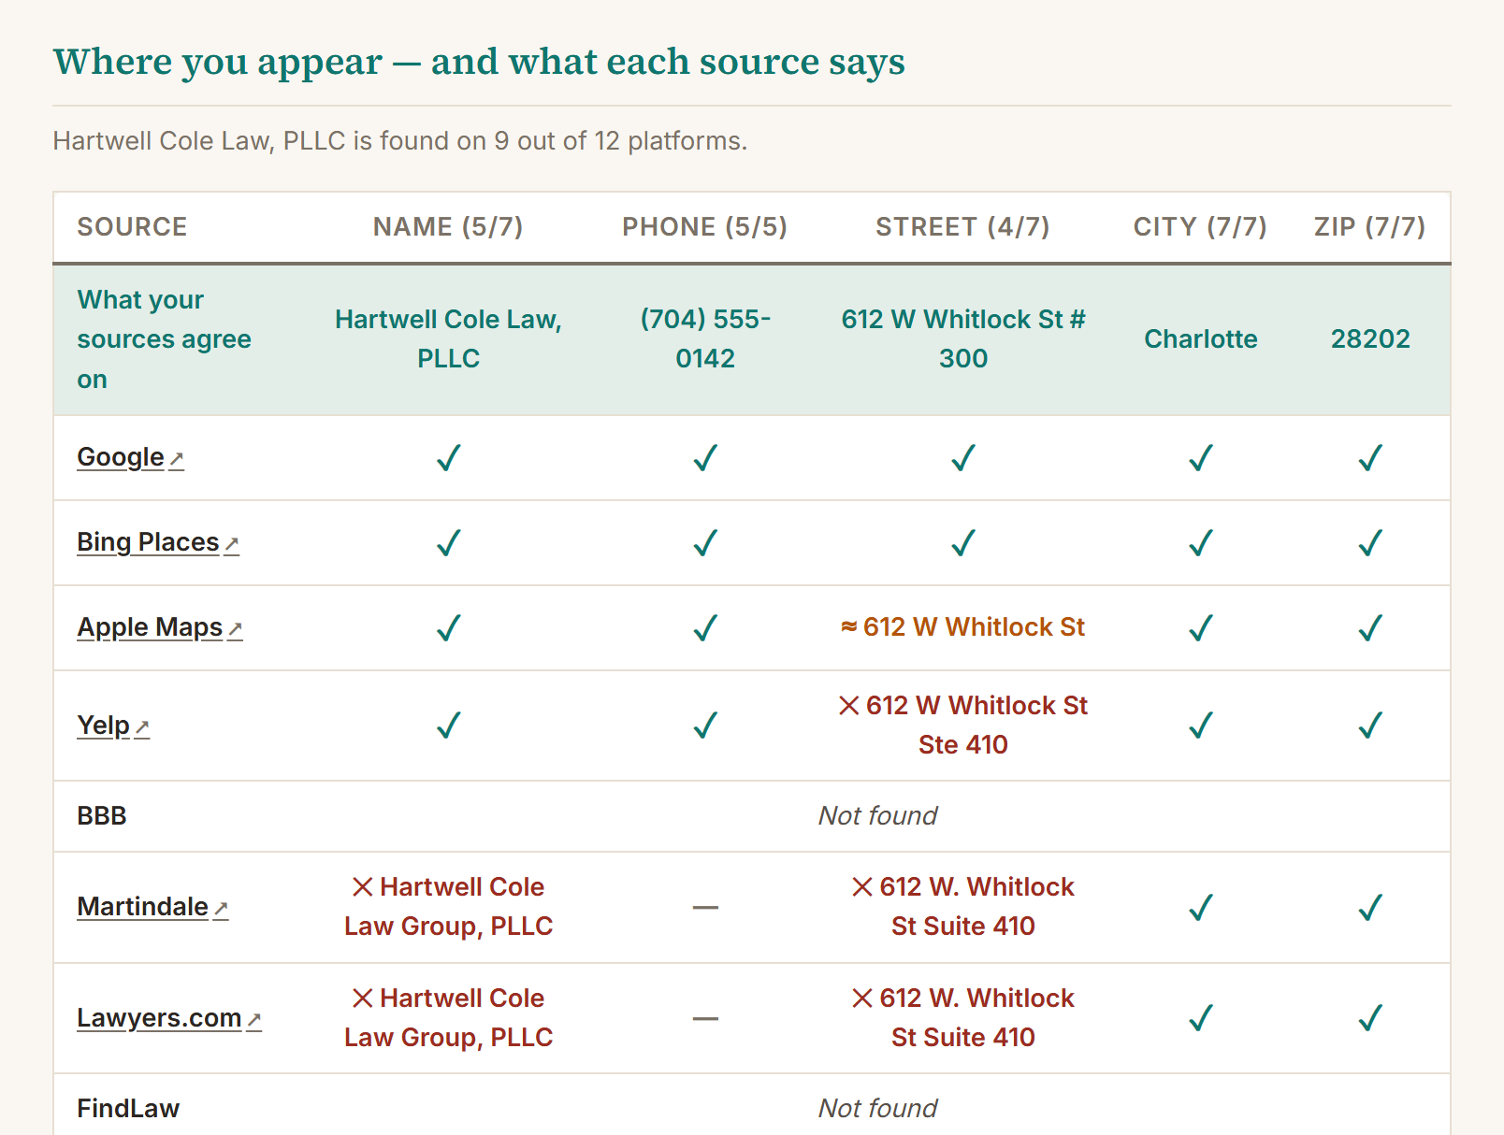
Task: Select the ZIP (7/7) column header
Action: pyautogui.click(x=1370, y=227)
